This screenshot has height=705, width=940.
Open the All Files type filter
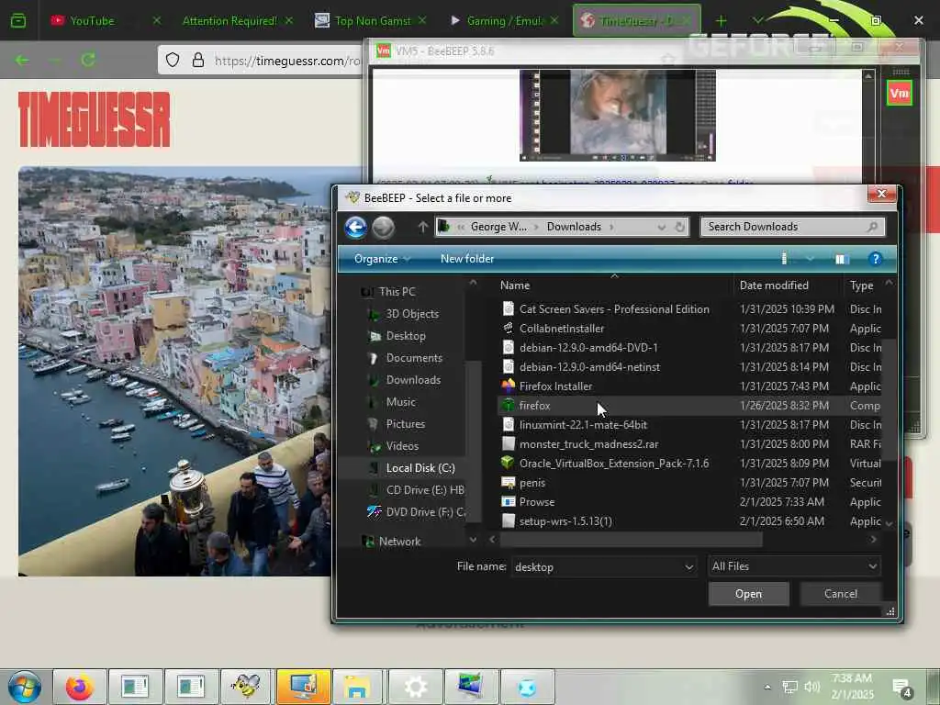pyautogui.click(x=794, y=566)
